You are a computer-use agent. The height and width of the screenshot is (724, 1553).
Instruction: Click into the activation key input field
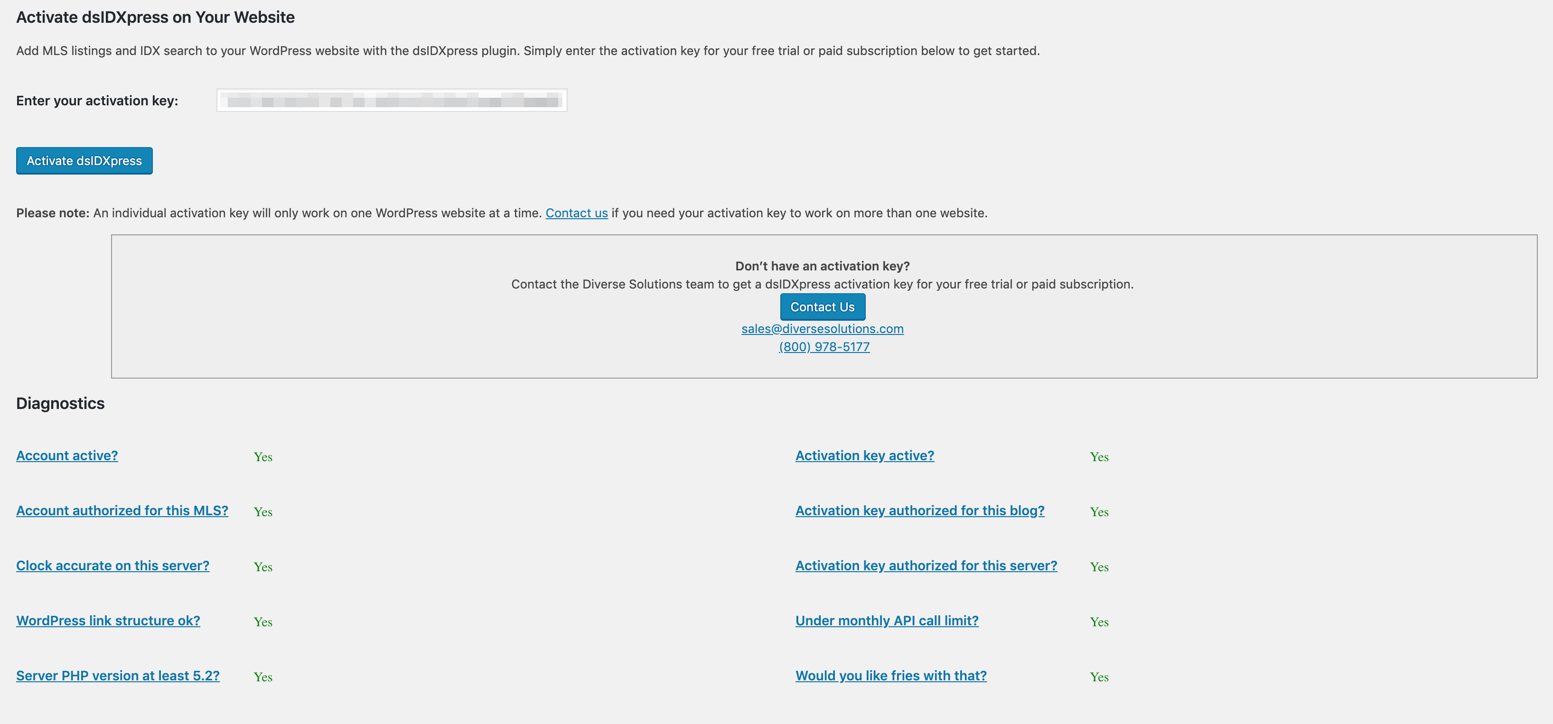pyautogui.click(x=391, y=101)
